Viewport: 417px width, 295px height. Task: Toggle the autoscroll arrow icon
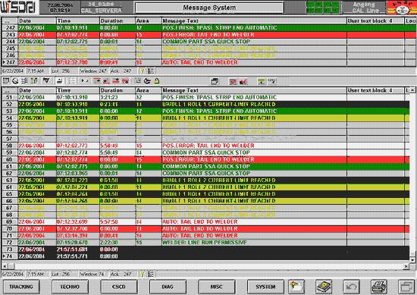coord(85,81)
